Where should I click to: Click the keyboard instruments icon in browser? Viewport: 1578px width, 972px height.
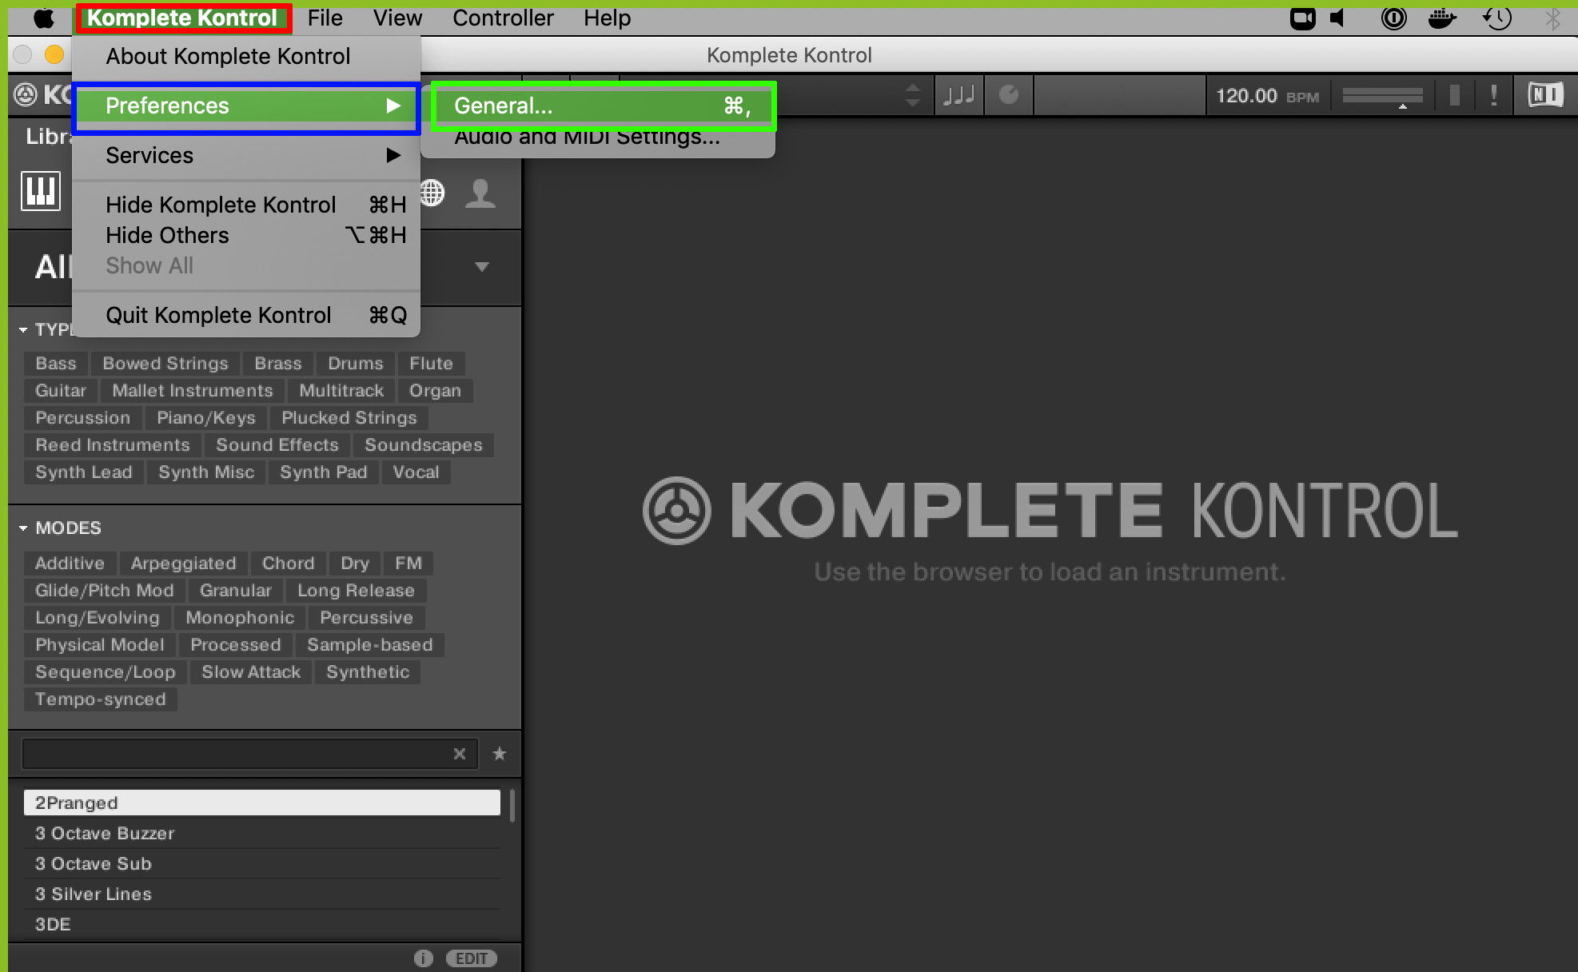point(40,191)
